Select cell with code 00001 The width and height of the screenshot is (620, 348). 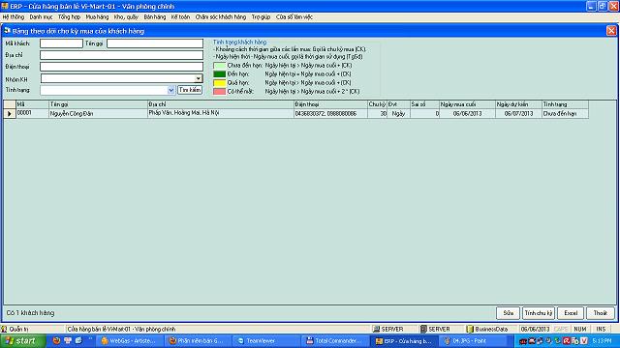tap(32, 113)
